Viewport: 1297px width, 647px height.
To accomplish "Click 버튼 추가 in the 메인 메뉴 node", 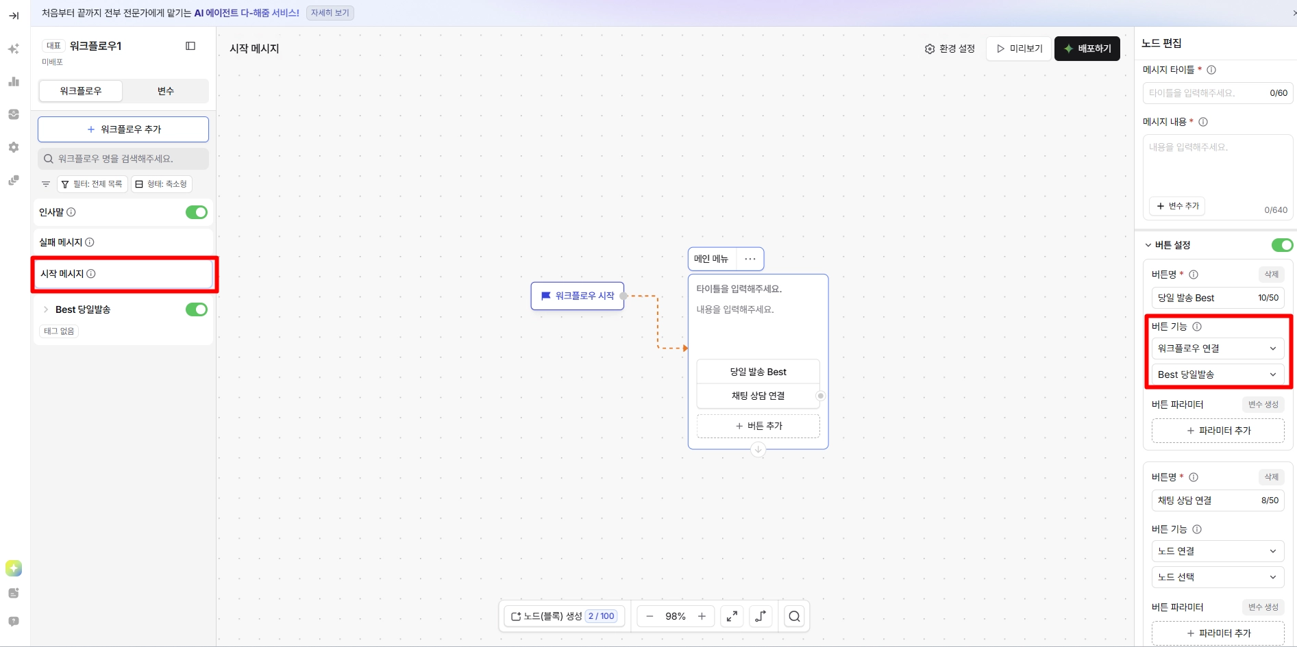I will coord(758,426).
